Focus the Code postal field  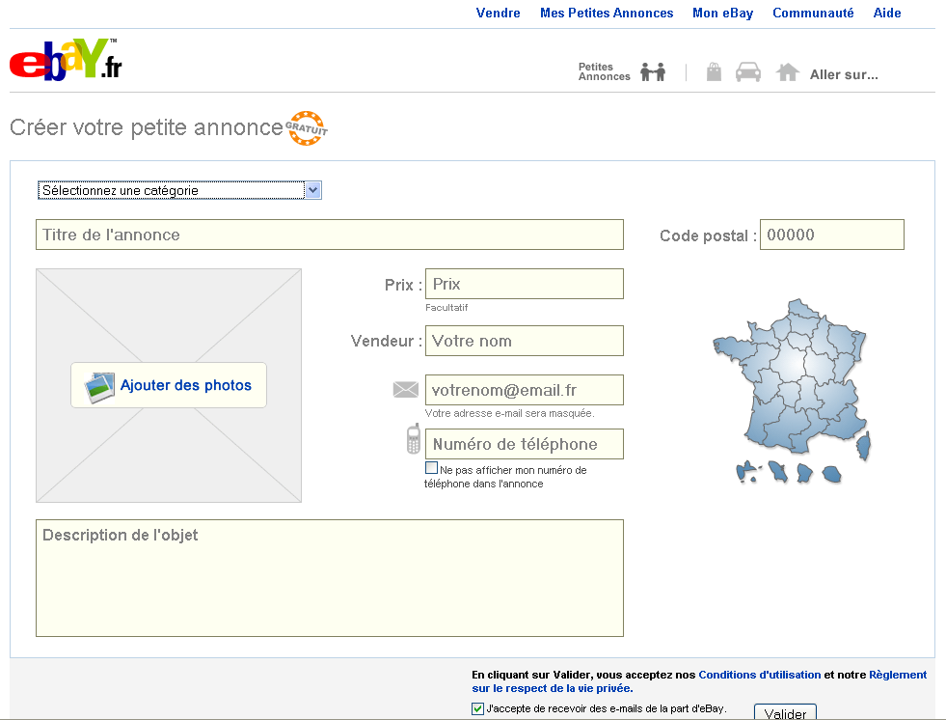pos(832,235)
